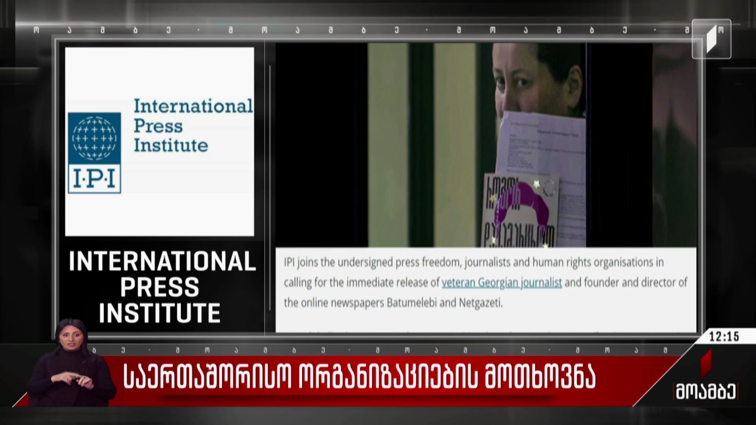Click the sign language interpreter inset
The height and width of the screenshot is (425, 756).
pyautogui.click(x=72, y=362)
